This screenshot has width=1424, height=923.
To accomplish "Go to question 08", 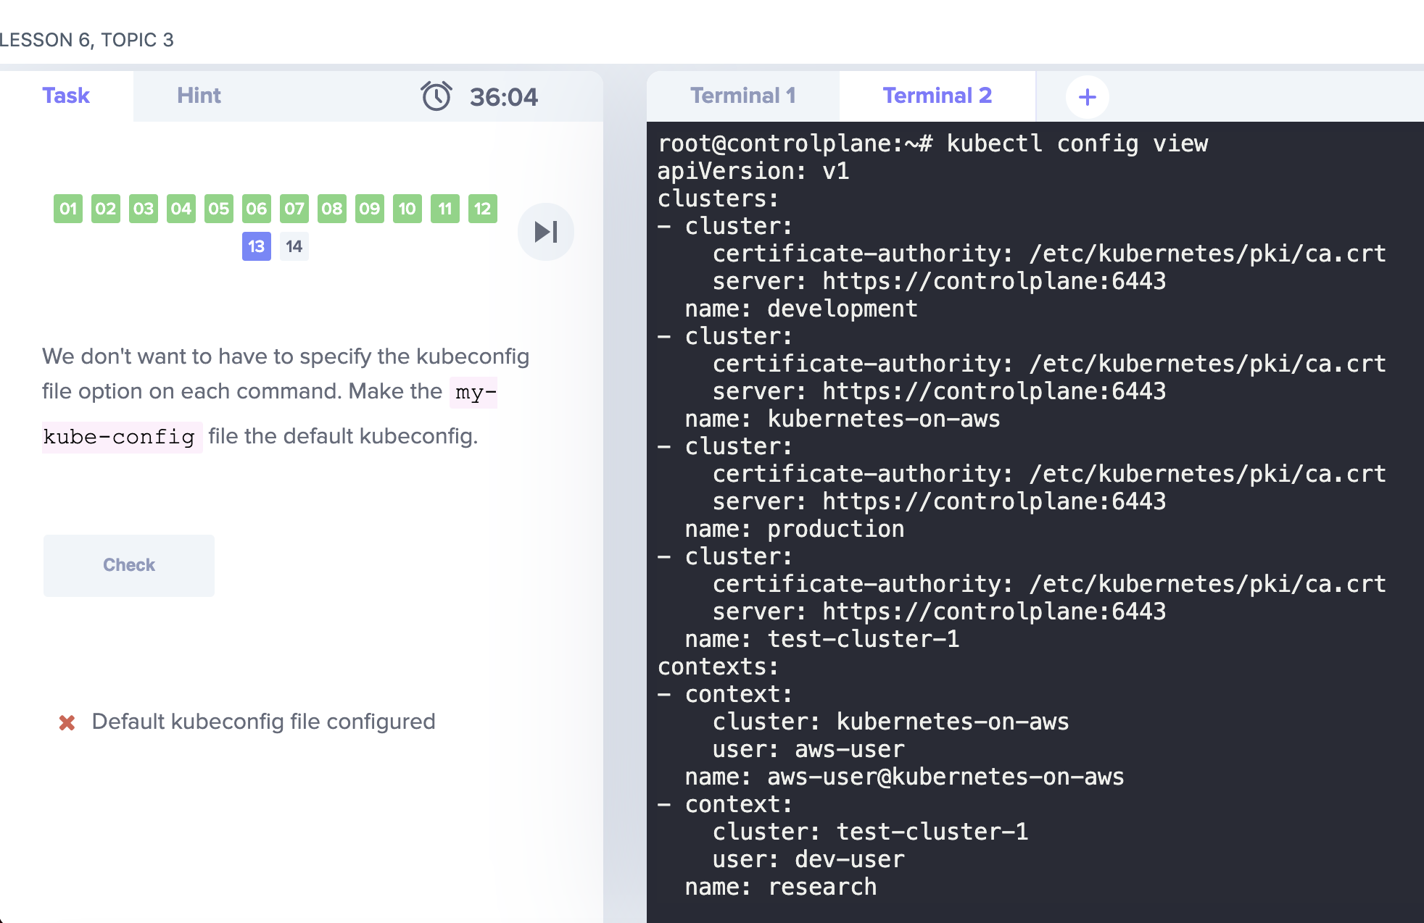I will tap(332, 209).
